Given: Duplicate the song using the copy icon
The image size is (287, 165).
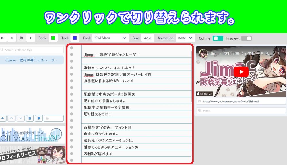Looking at the screenshot, I should pyautogui.click(x=39, y=118).
